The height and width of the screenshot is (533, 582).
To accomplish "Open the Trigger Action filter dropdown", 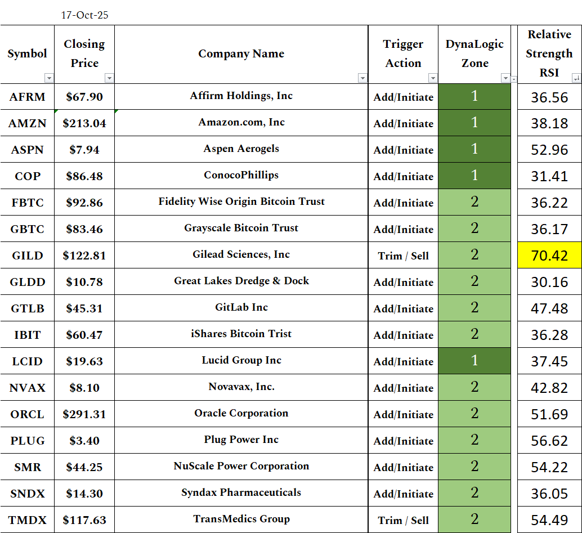I will click(432, 78).
